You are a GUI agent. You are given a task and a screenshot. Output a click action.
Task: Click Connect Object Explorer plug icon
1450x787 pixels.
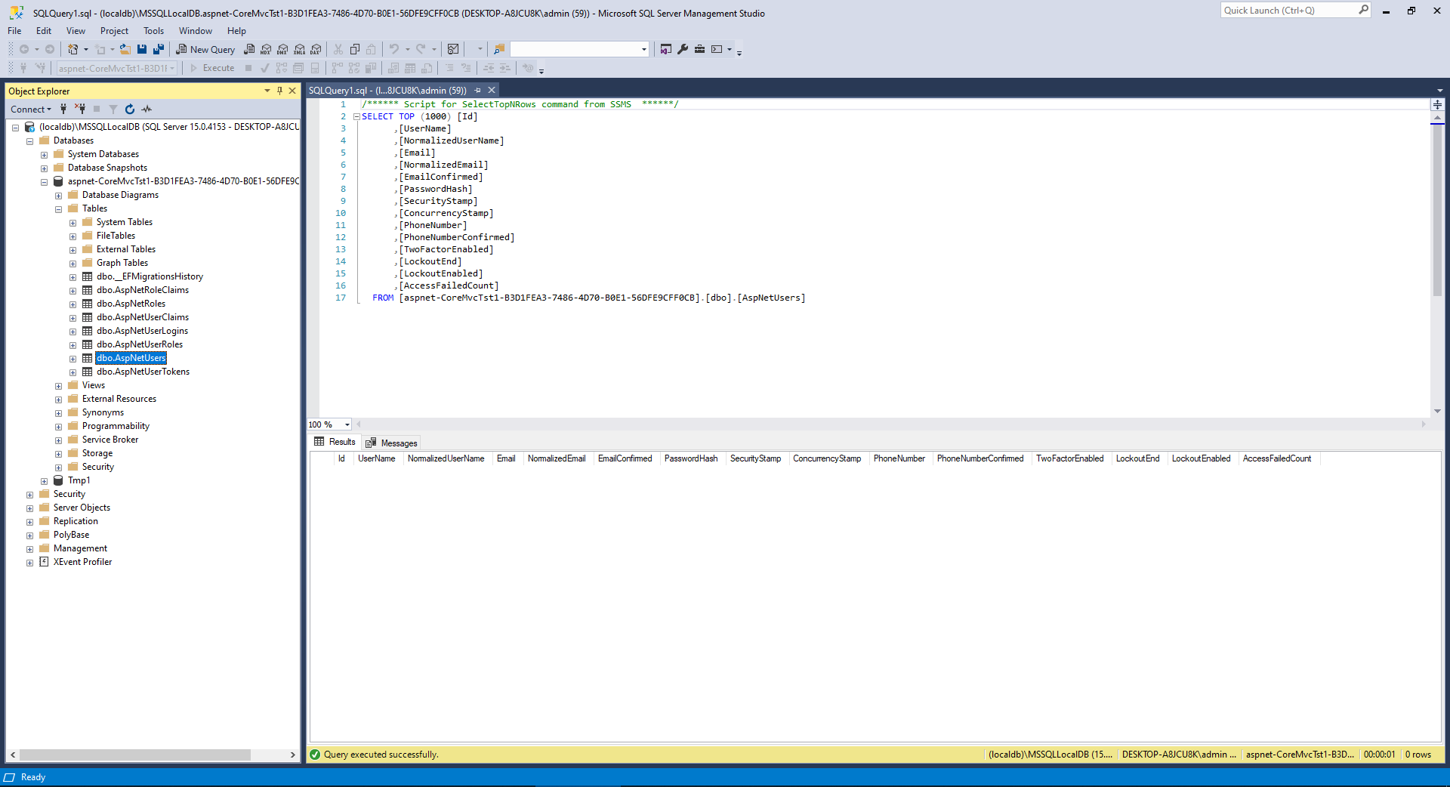point(63,109)
